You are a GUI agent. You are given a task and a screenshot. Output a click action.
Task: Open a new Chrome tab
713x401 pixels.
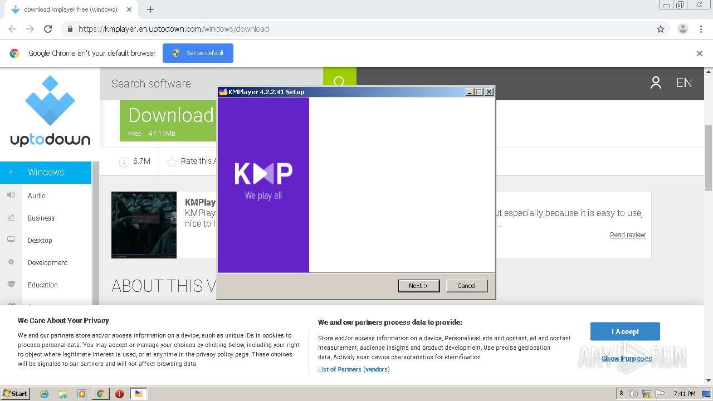click(150, 9)
